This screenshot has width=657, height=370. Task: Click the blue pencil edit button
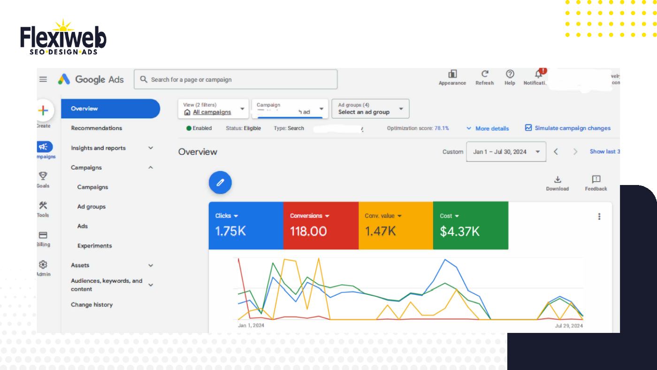[220, 183]
